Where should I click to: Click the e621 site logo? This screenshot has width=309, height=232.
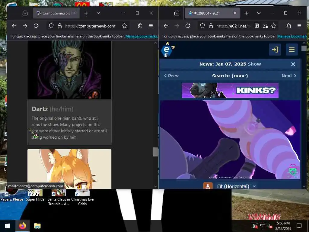[167, 50]
